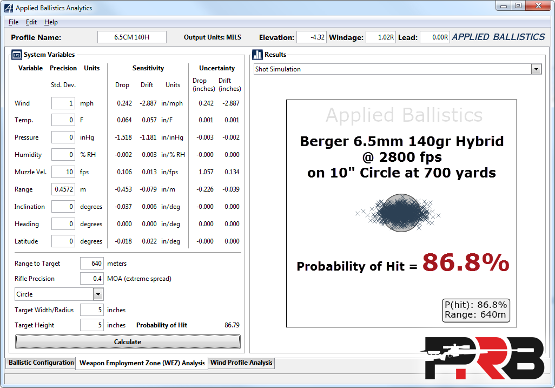Edit the Range precision field
The width and height of the screenshot is (555, 388).
(x=63, y=189)
